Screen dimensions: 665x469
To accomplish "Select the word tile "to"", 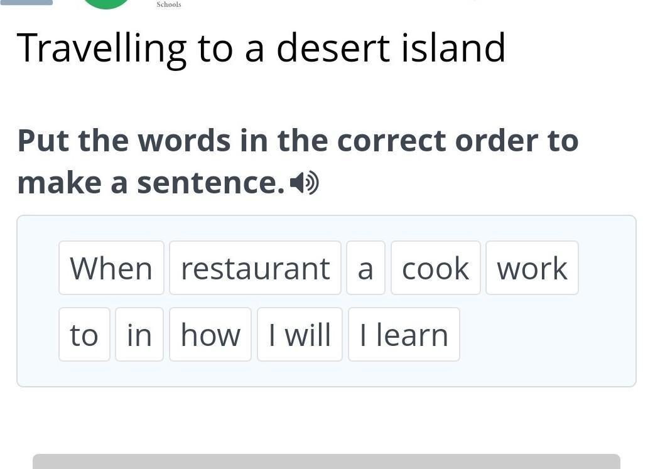I will [84, 335].
